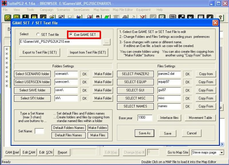This screenshot has width=229, height=165.
Task: Expand the first tree node plus sign
Action: pos(7,49)
